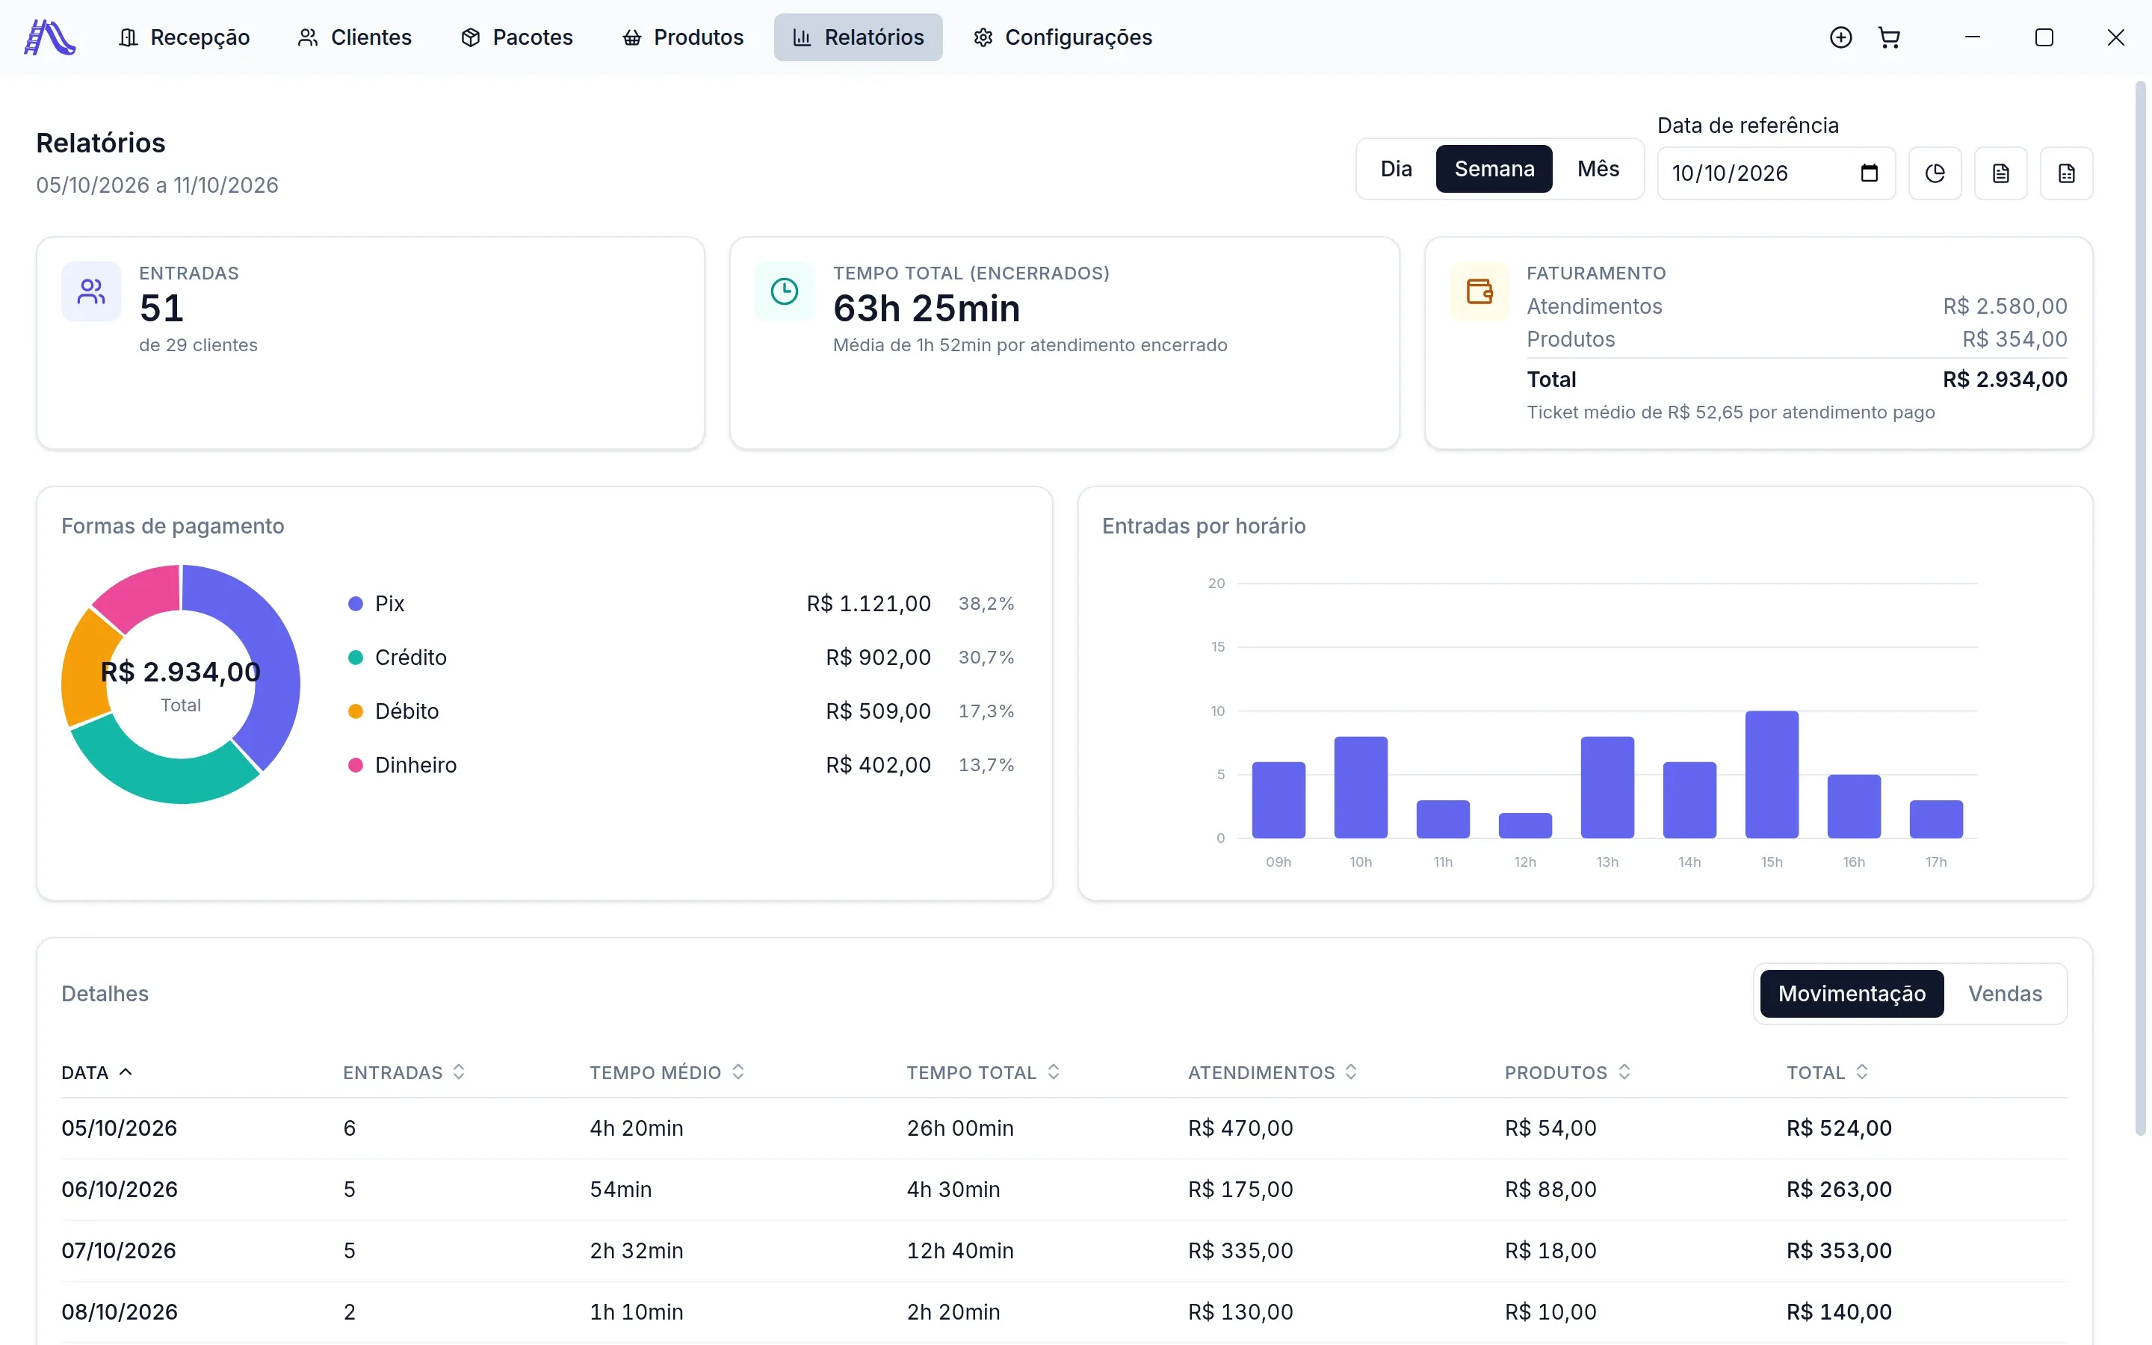
Task: Click the spreadsheet file export icon
Action: [2067, 173]
